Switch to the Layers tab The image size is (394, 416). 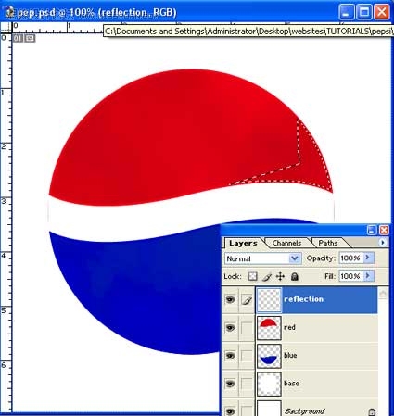[x=243, y=243]
